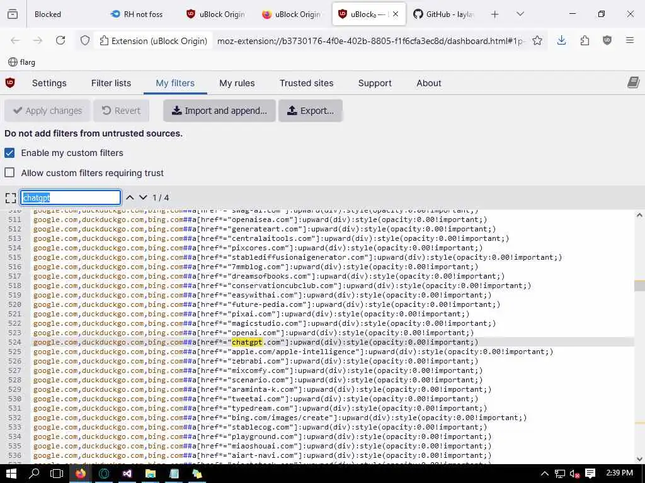Click the Revert button
This screenshot has height=483, width=645.
click(121, 111)
